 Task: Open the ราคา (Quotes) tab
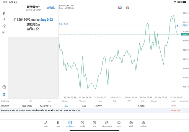click(46, 124)
